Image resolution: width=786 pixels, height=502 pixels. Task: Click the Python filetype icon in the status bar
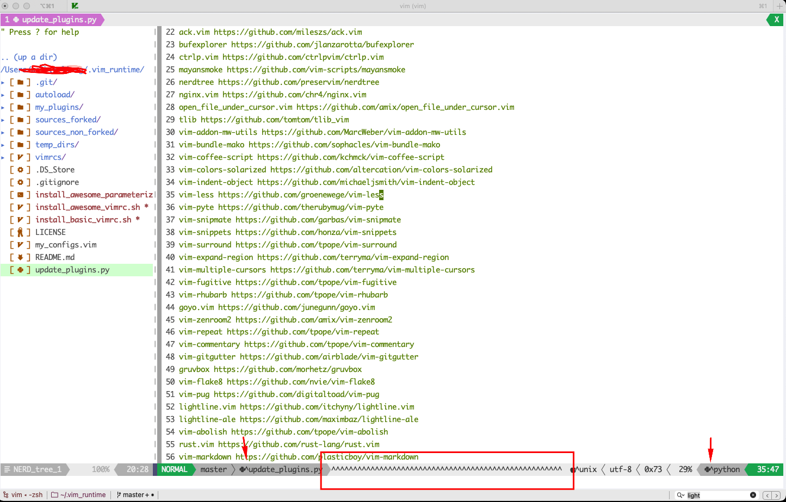[x=707, y=469]
